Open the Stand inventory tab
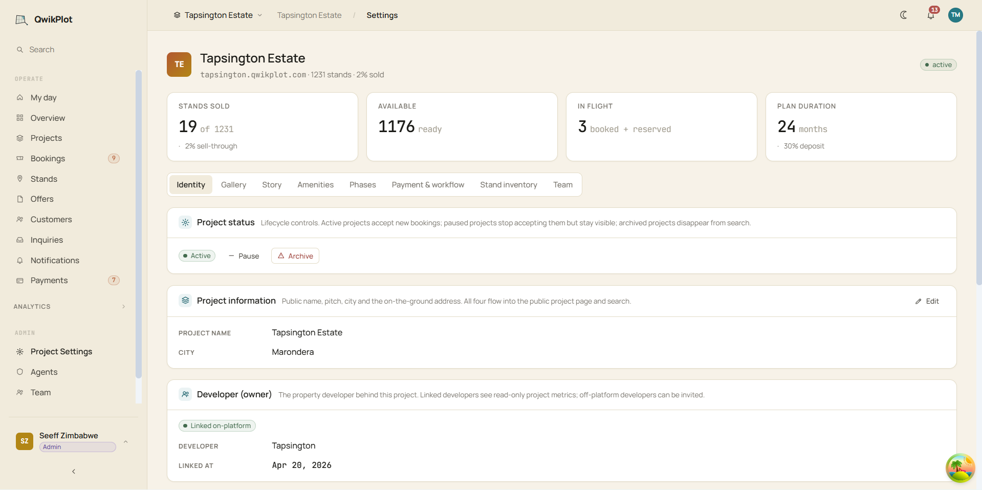Image resolution: width=982 pixels, height=490 pixels. [x=509, y=185]
